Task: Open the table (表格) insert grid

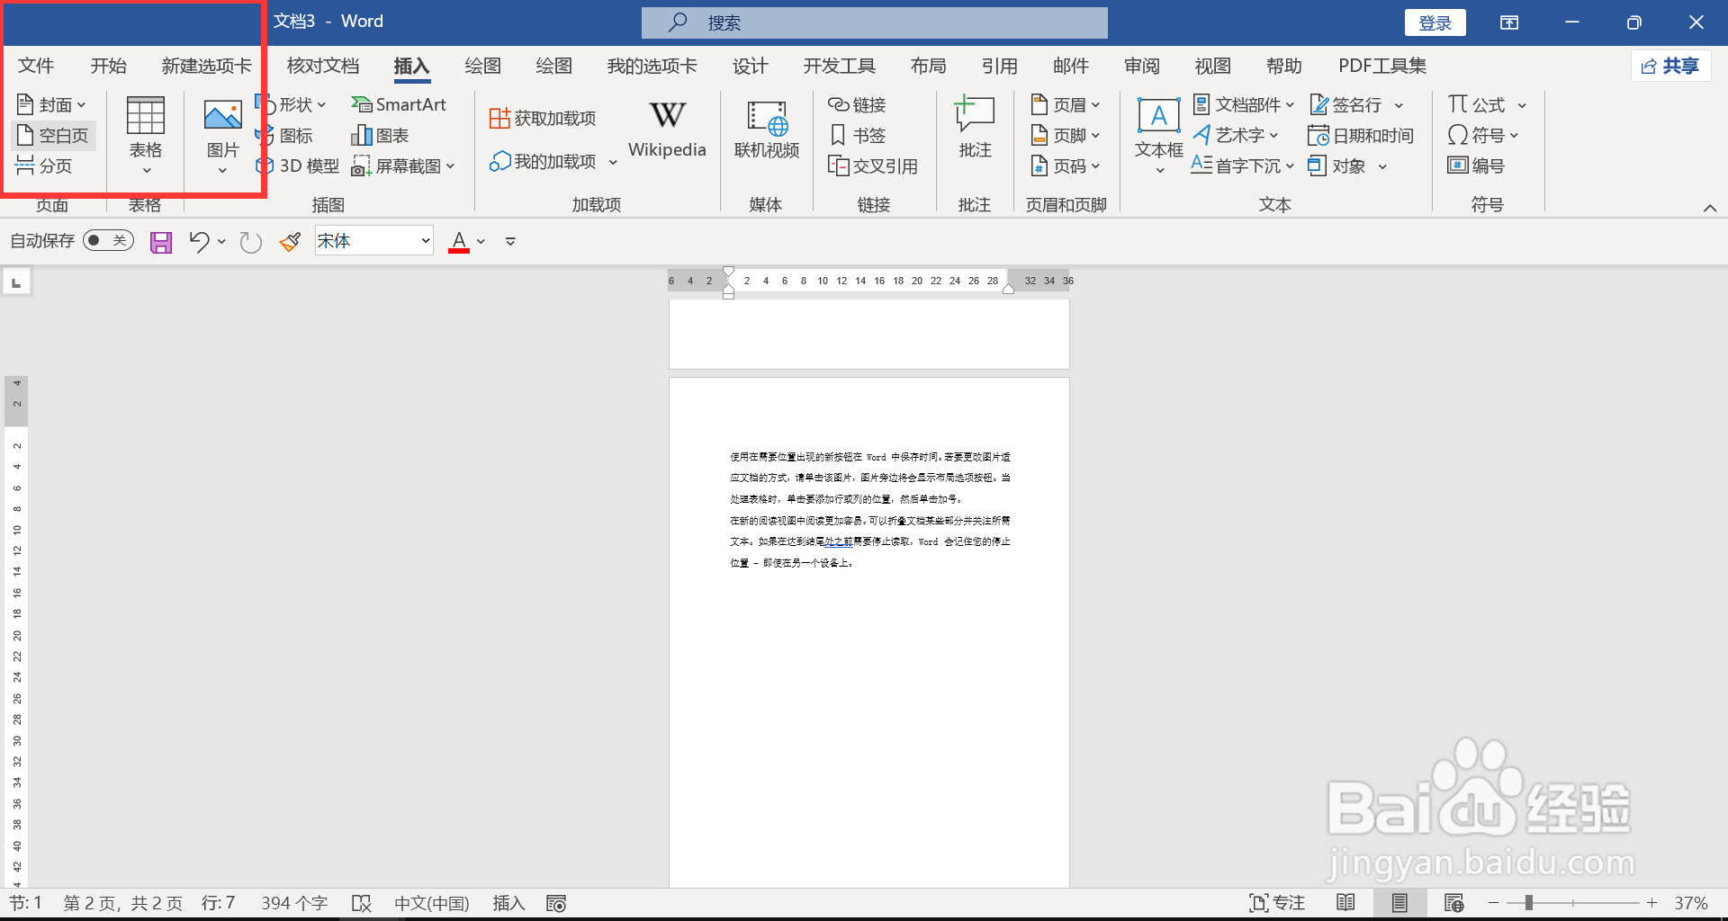Action: tap(146, 135)
